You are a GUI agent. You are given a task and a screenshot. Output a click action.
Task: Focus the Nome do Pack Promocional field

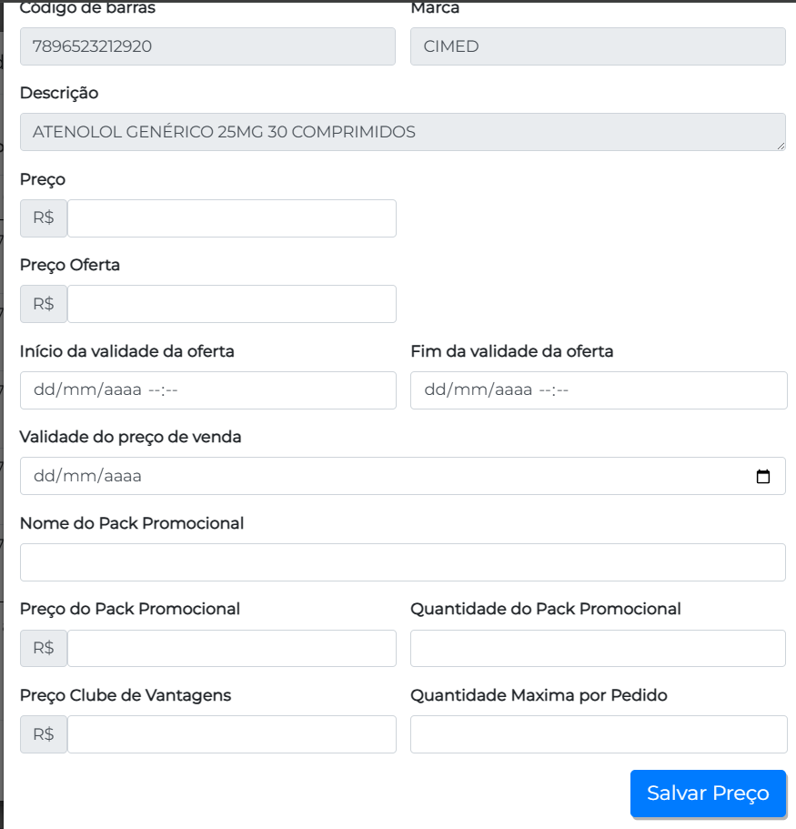point(402,562)
